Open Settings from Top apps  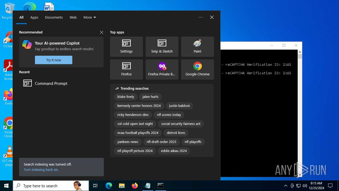(x=126, y=47)
